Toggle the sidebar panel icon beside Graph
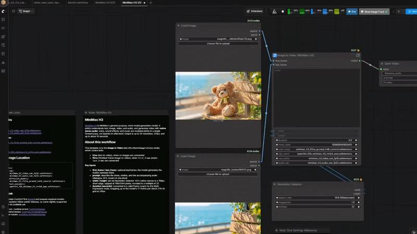This screenshot has width=417, height=234. click(14, 11)
